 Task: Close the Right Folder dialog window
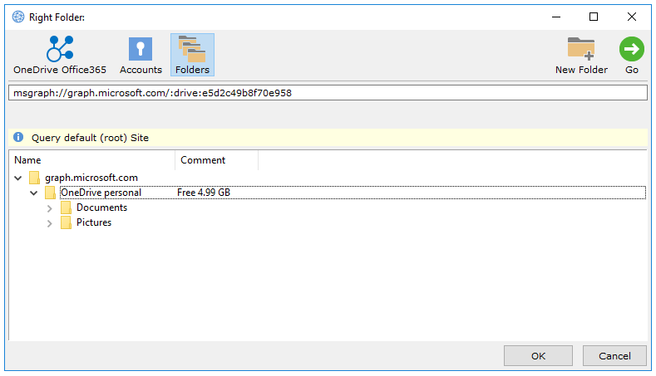tap(631, 17)
